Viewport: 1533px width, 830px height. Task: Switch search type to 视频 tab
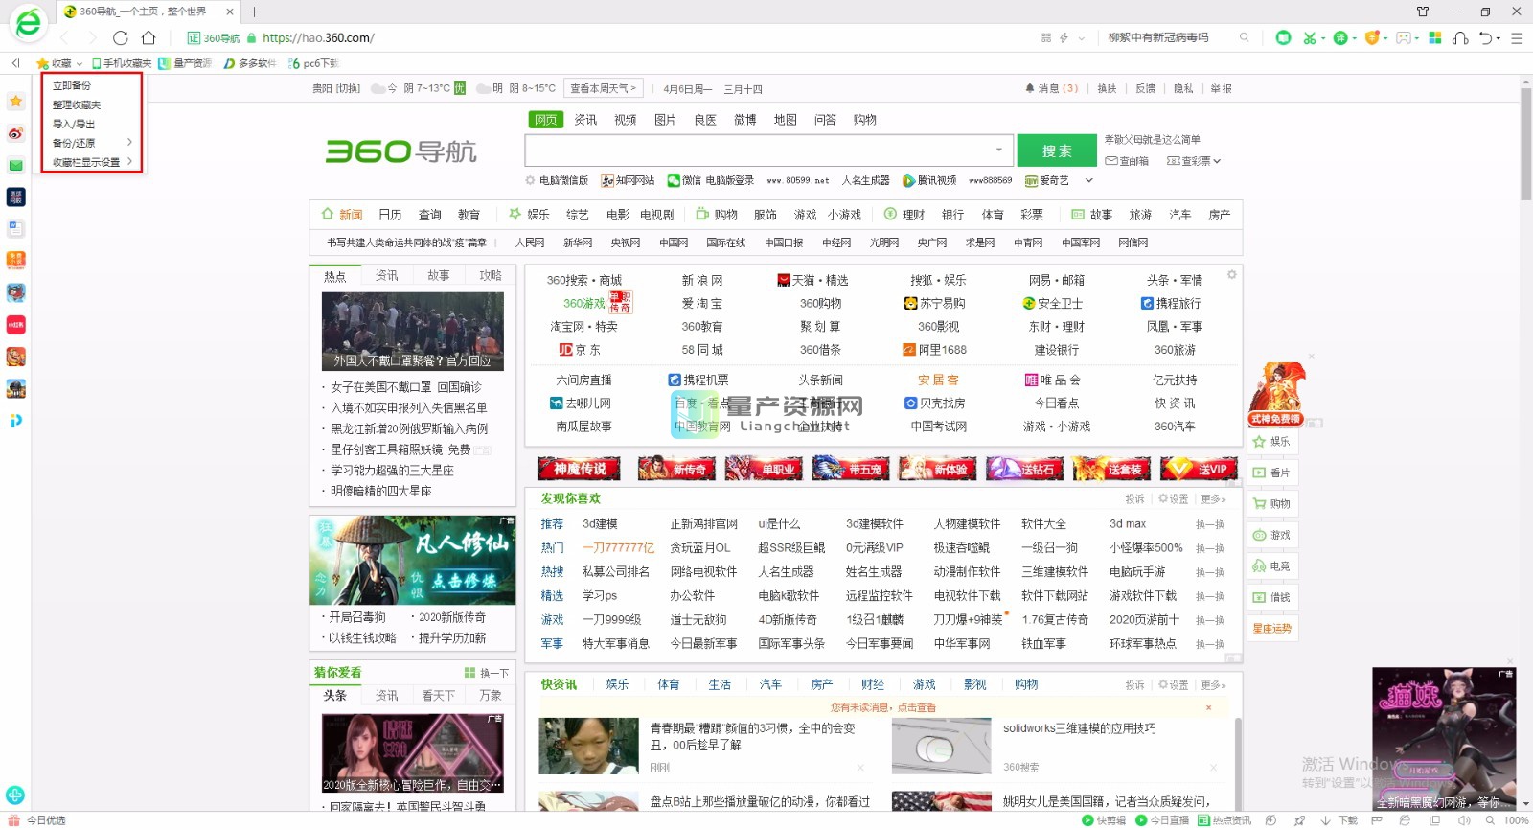pos(626,120)
